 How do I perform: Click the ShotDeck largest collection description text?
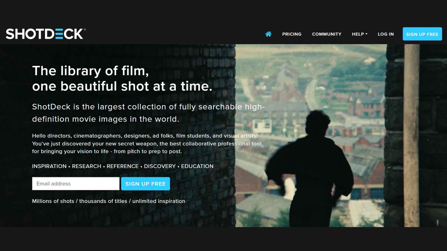point(148,113)
